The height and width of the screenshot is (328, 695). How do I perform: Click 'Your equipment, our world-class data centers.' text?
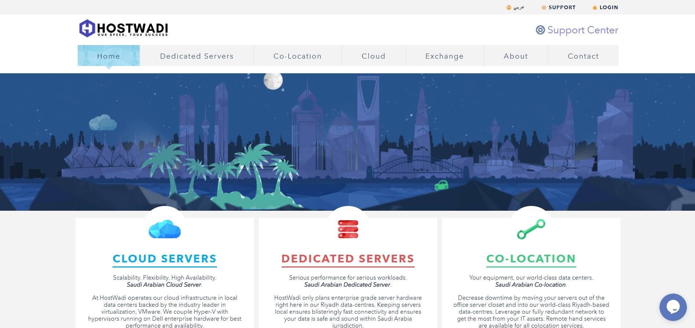pos(531,277)
